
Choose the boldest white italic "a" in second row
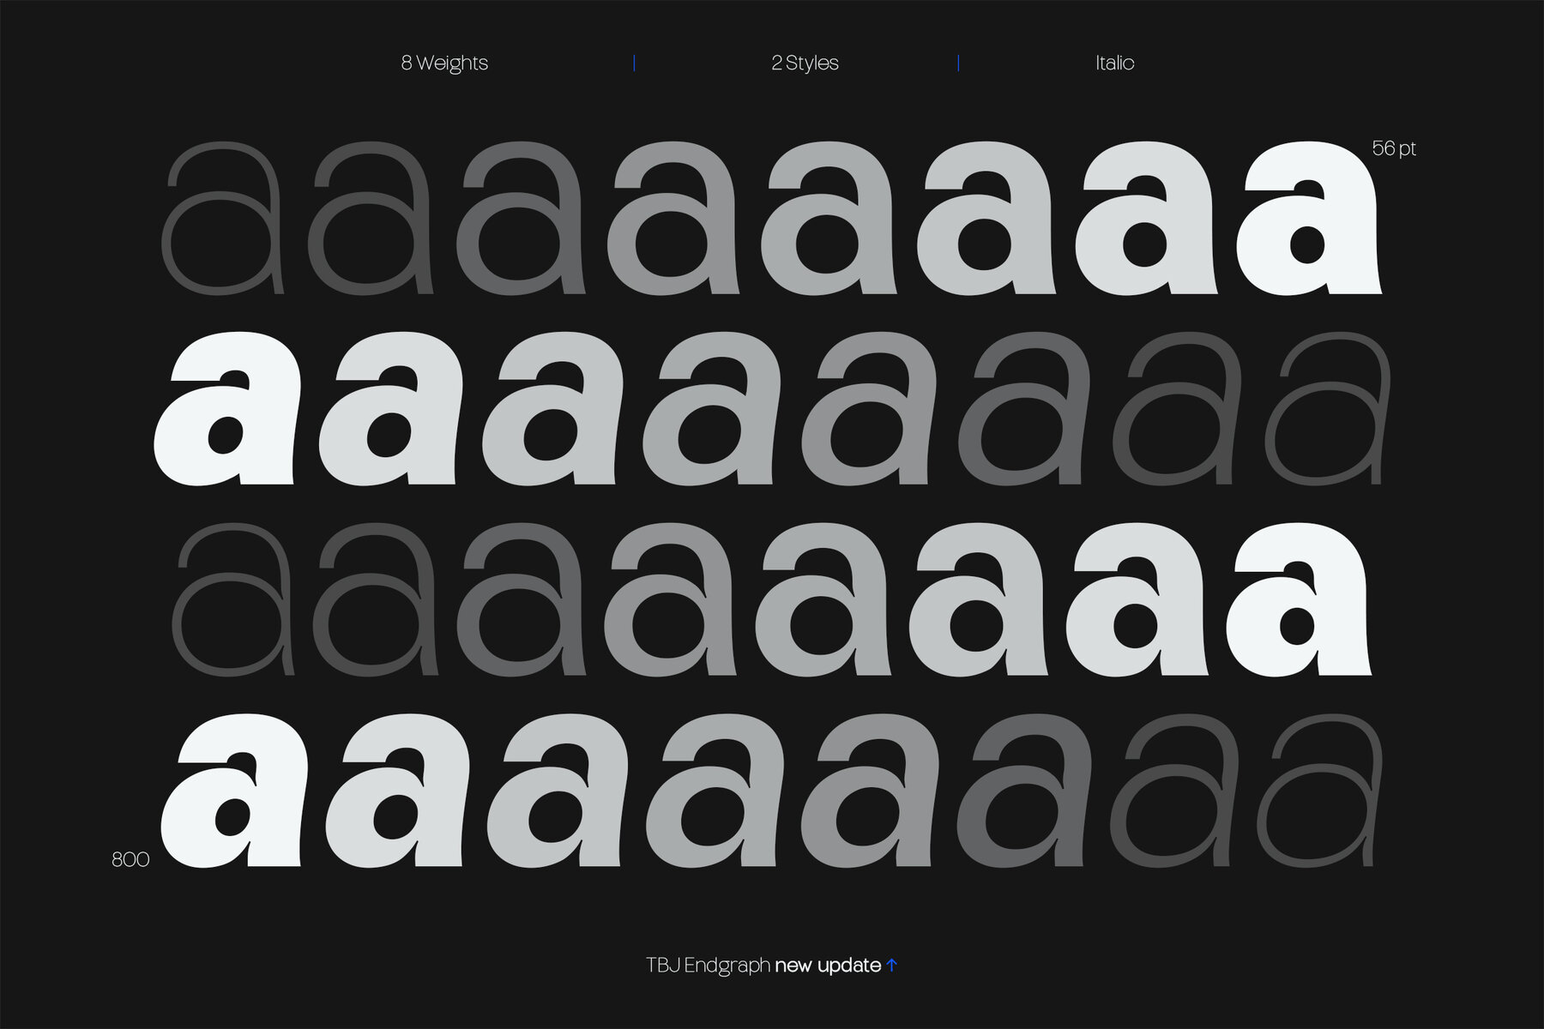pos(232,408)
